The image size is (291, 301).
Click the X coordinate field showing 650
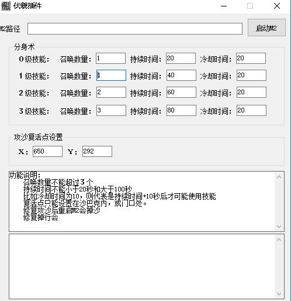[47, 151]
